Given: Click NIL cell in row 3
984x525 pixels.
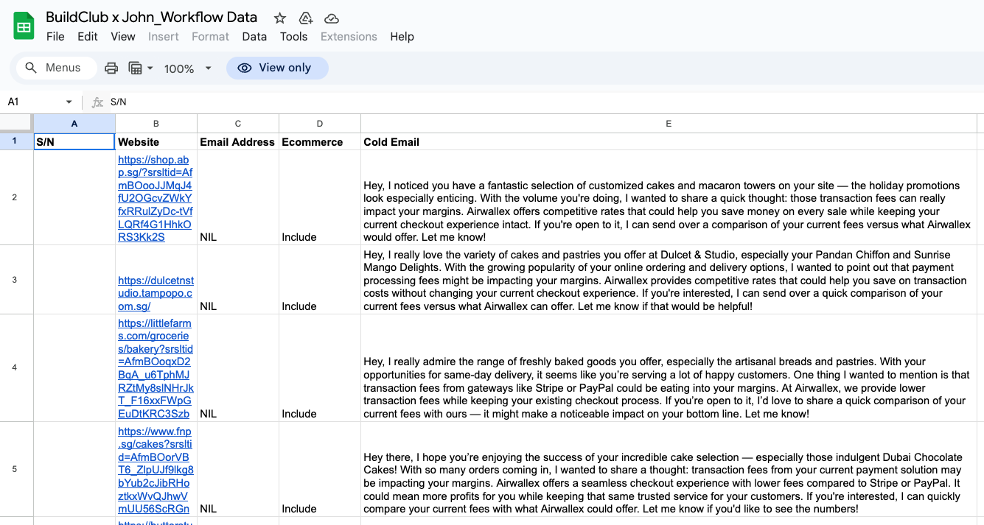Looking at the screenshot, I should click(x=238, y=280).
